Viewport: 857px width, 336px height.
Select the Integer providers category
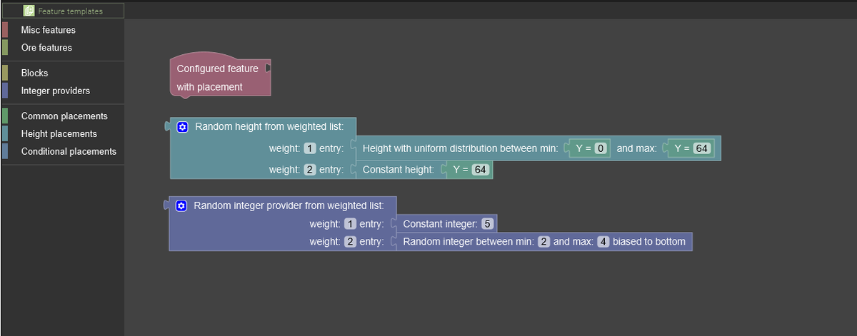click(56, 91)
